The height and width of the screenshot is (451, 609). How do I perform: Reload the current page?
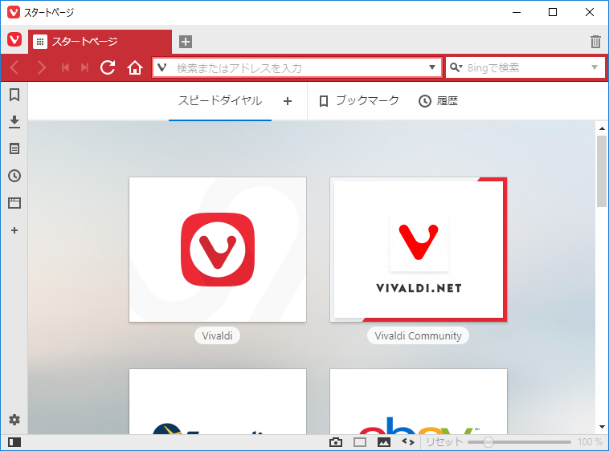tap(108, 67)
